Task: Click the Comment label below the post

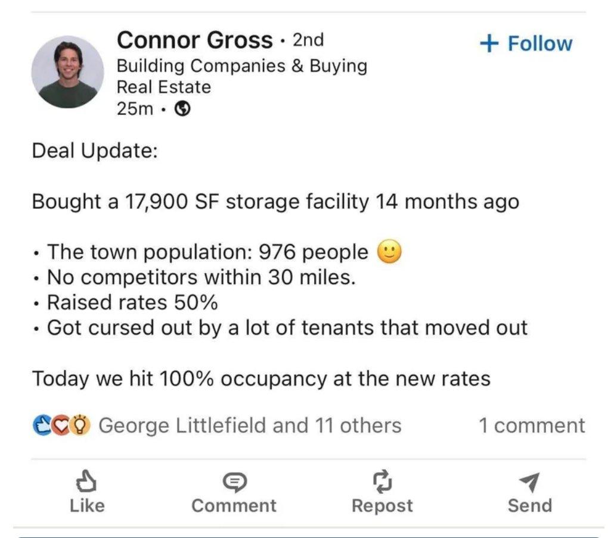Action: (x=234, y=505)
